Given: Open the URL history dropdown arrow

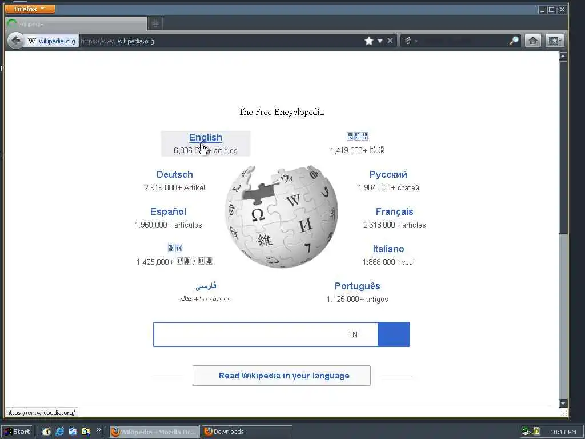Looking at the screenshot, I should (x=380, y=41).
